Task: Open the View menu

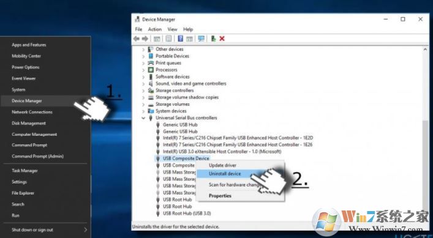Action: [x=172, y=29]
